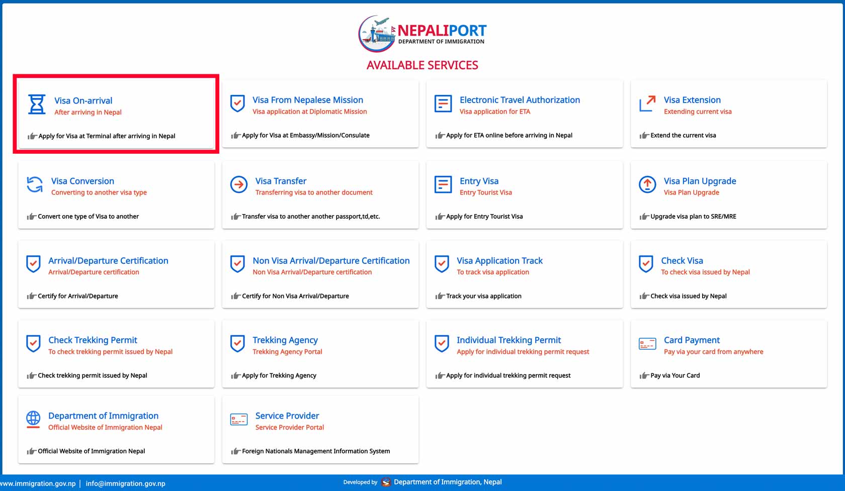Click the document icon for Electronic Travel Authorization

(x=443, y=104)
